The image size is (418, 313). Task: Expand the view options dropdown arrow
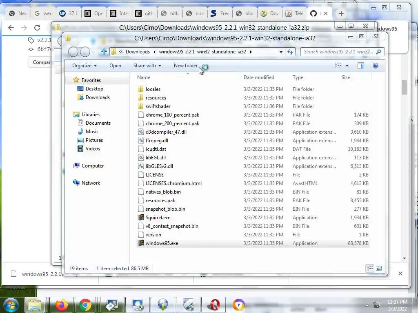tap(347, 66)
